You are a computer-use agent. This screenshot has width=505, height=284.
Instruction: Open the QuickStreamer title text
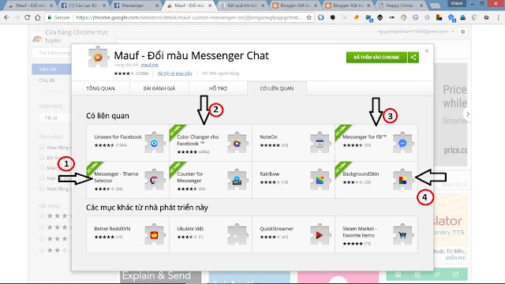tap(276, 229)
